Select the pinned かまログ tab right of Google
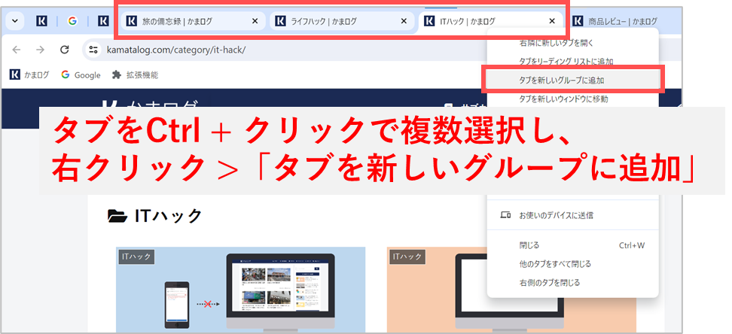The width and height of the screenshot is (732, 334). (103, 21)
